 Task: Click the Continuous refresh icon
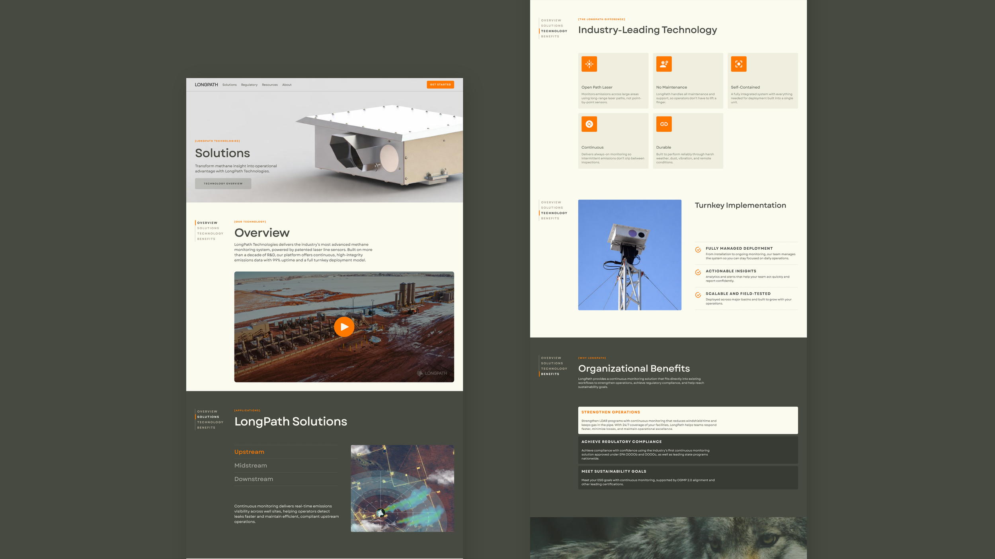589,124
